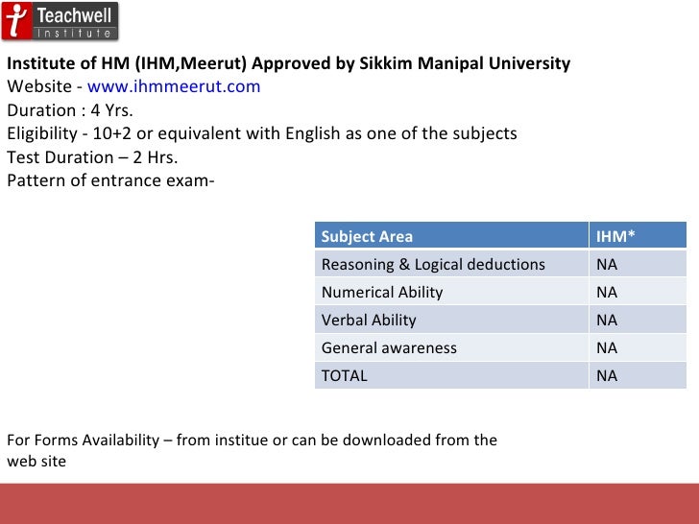This screenshot has width=699, height=524.
Task: Click the Eligibility requirement text line
Action: point(262,133)
